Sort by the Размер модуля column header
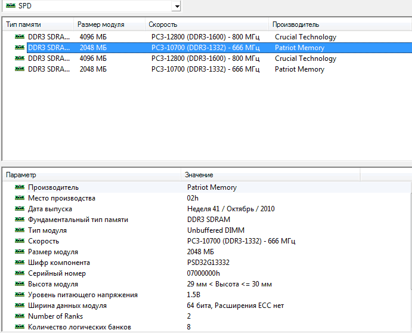This screenshot has width=412, height=333. click(109, 24)
